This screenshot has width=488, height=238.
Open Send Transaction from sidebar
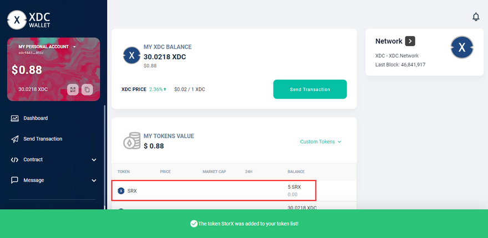43,139
